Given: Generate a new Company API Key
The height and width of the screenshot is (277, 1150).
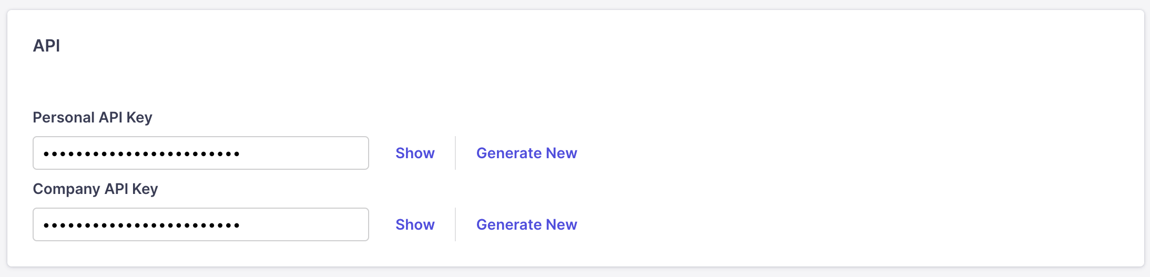Looking at the screenshot, I should (526, 224).
